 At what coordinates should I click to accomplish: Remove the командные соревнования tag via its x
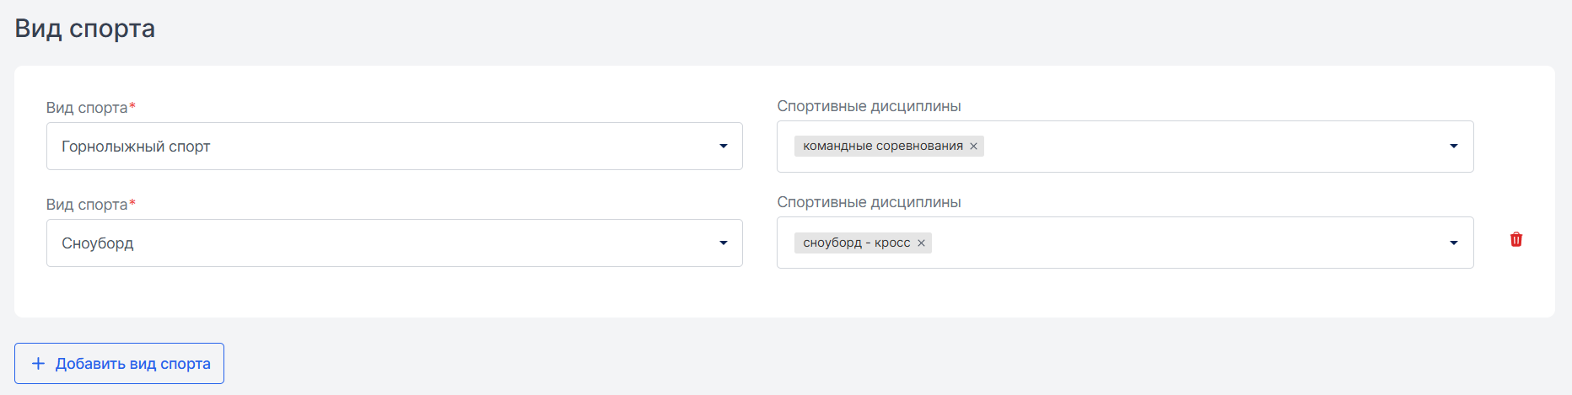973,147
